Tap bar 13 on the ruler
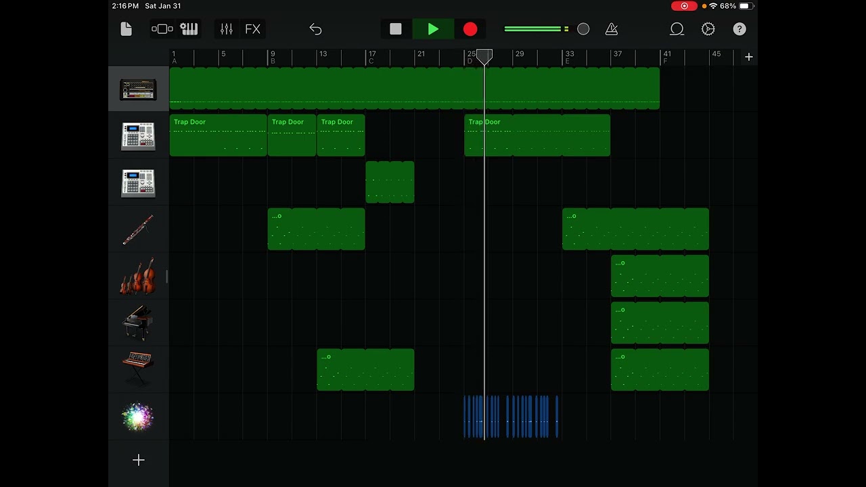The height and width of the screenshot is (487, 866). pos(323,53)
